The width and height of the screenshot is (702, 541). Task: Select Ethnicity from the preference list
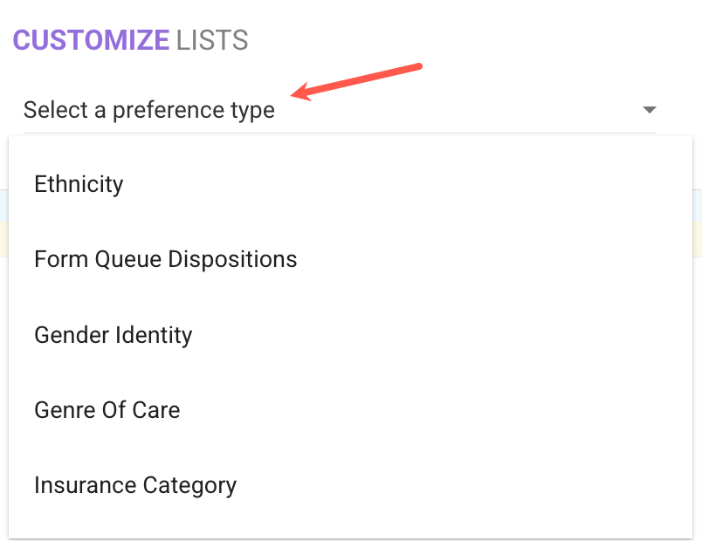coord(79,184)
